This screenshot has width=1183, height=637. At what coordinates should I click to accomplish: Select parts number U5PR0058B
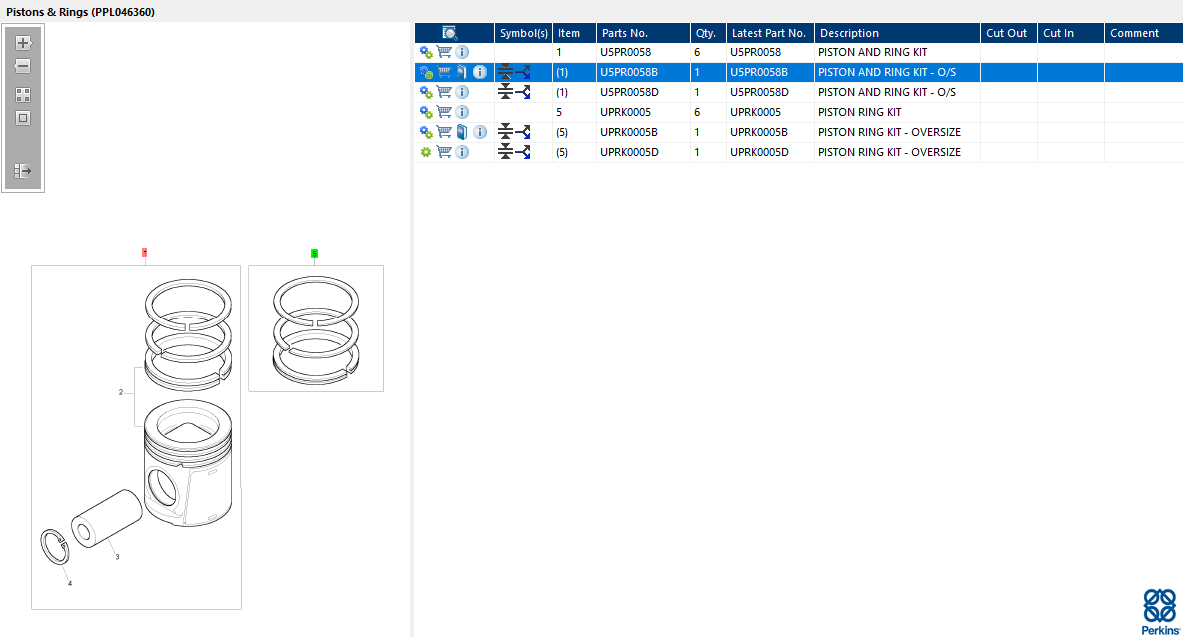(629, 72)
